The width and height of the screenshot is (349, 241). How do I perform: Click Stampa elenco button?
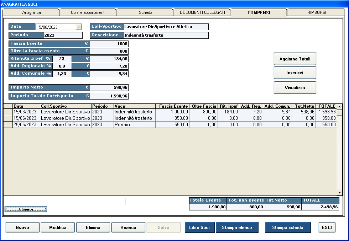(x=237, y=227)
